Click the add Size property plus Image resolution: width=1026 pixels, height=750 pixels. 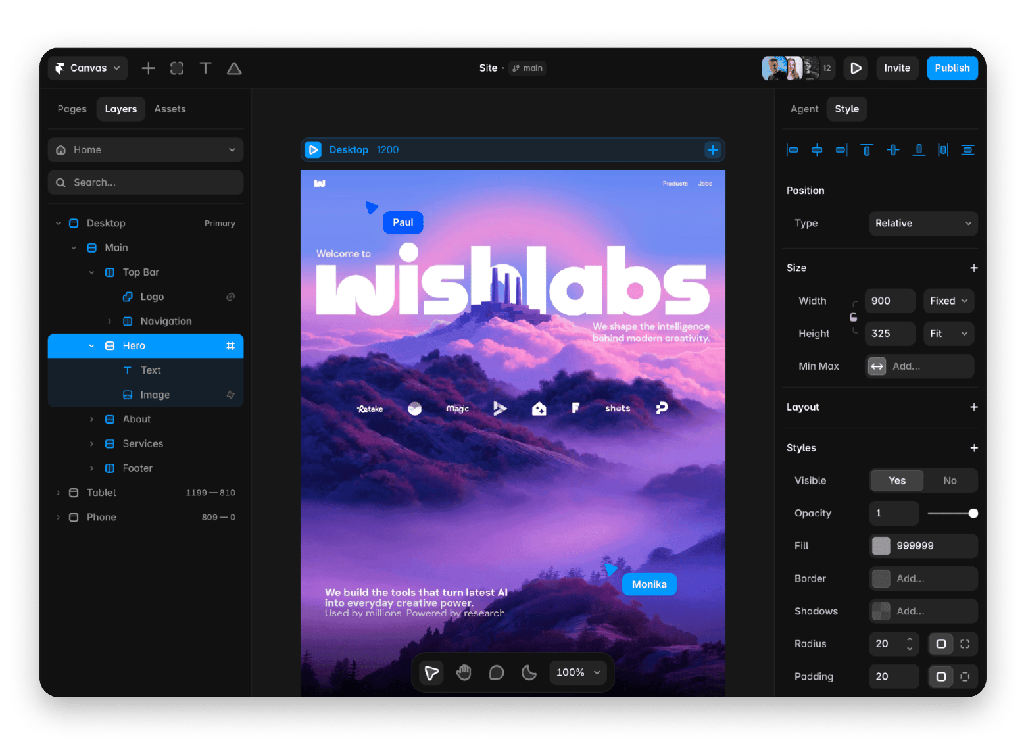974,268
